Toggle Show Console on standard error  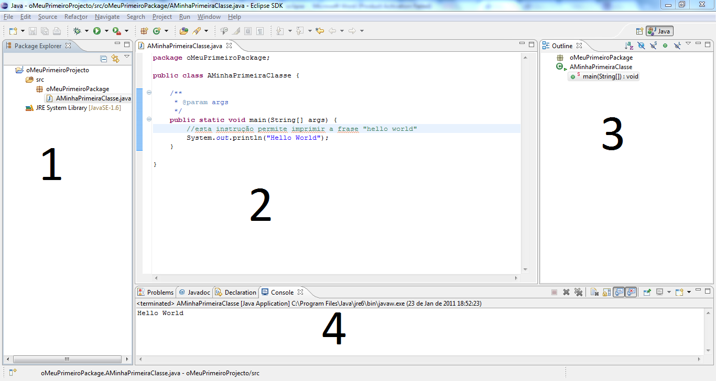[631, 292]
